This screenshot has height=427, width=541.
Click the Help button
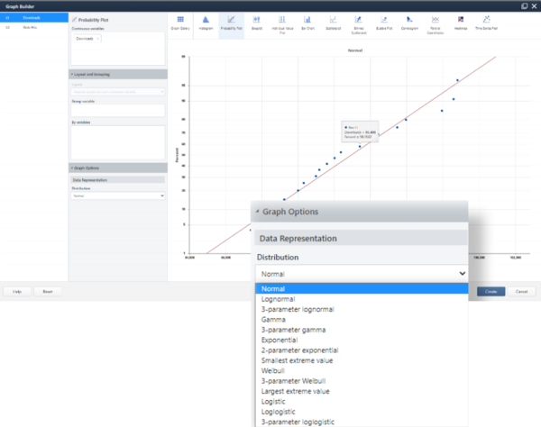[17, 292]
